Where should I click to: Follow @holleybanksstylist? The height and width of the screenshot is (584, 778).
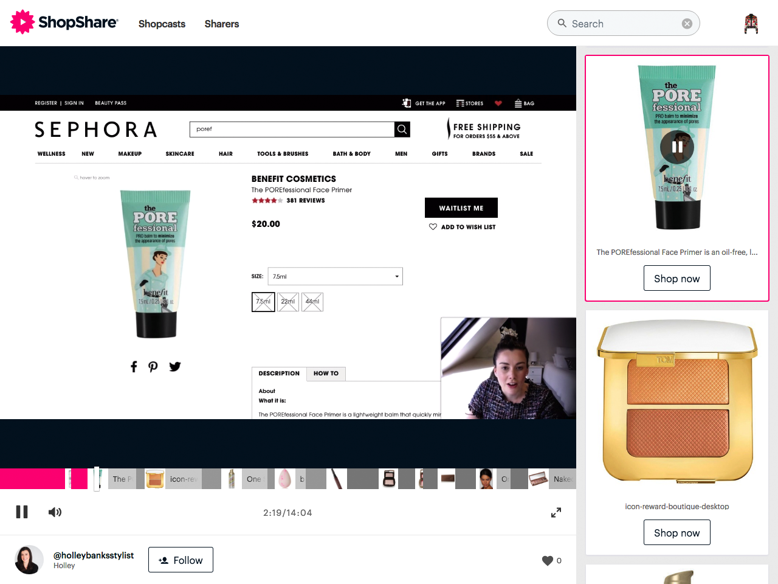181,560
